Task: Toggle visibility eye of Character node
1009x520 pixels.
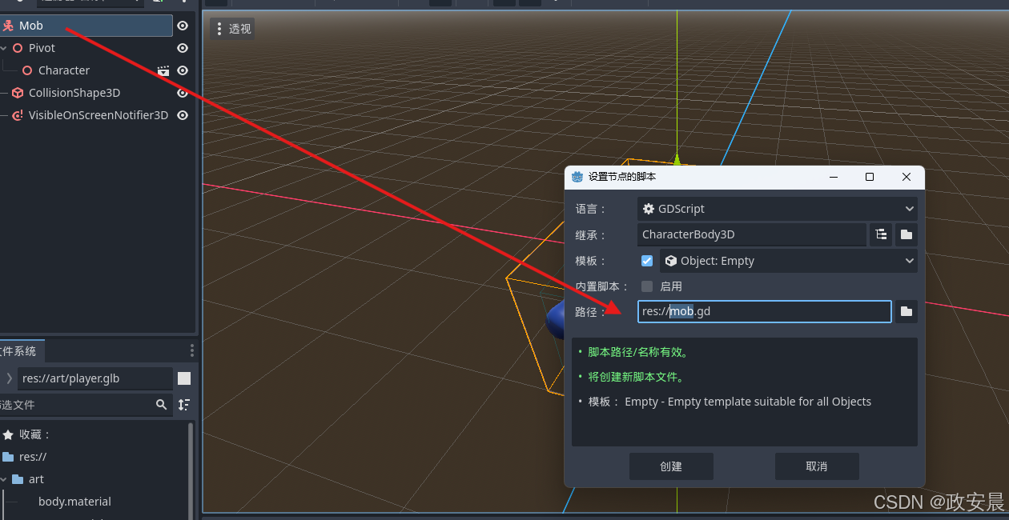Action: coord(183,70)
